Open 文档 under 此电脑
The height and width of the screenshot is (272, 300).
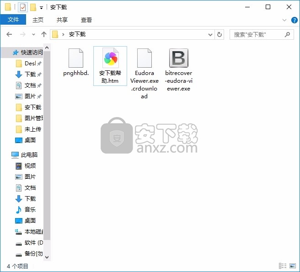[x=26, y=187]
